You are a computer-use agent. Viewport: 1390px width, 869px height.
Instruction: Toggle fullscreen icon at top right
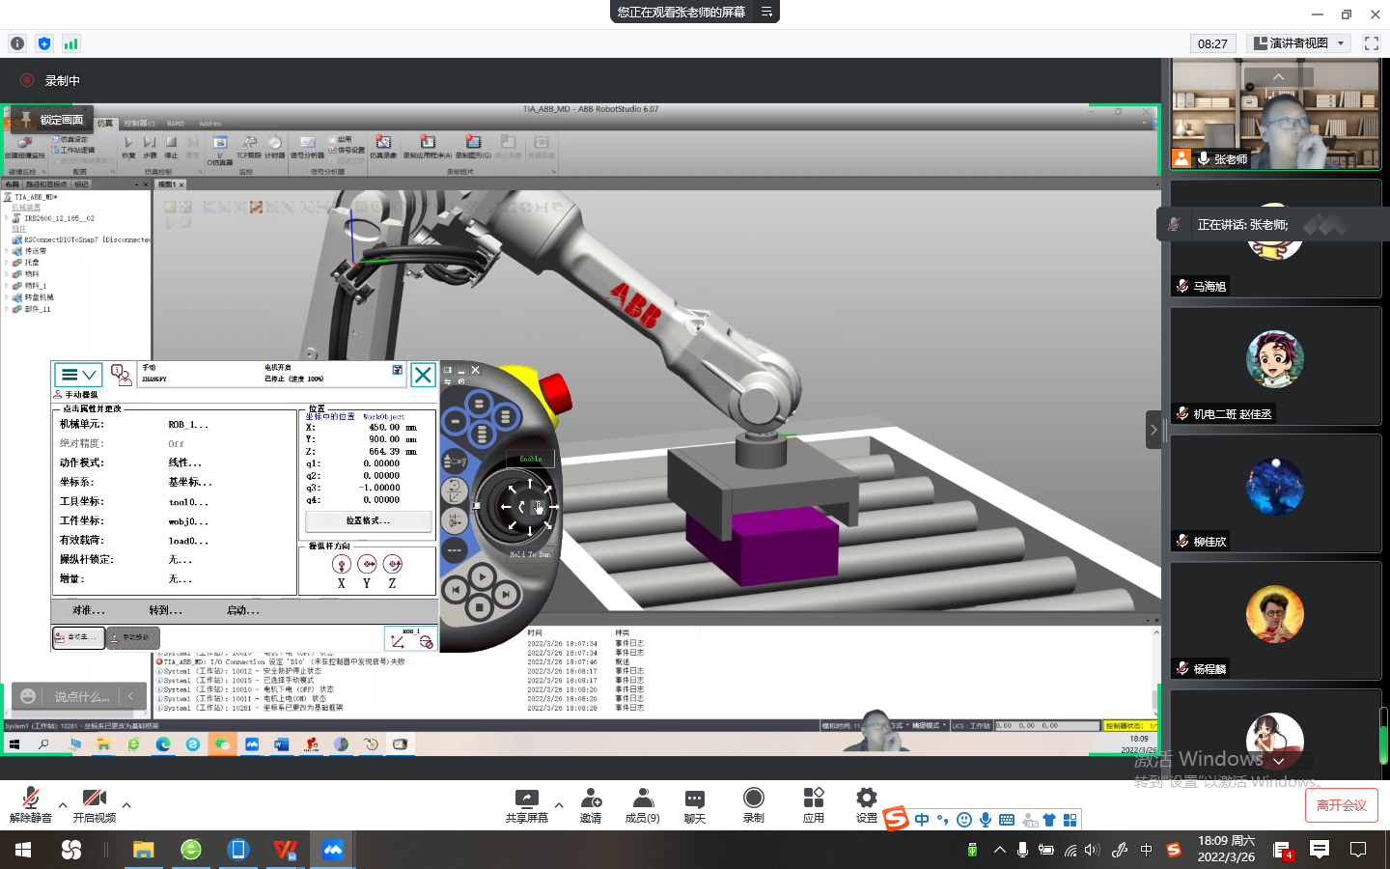tap(1372, 43)
